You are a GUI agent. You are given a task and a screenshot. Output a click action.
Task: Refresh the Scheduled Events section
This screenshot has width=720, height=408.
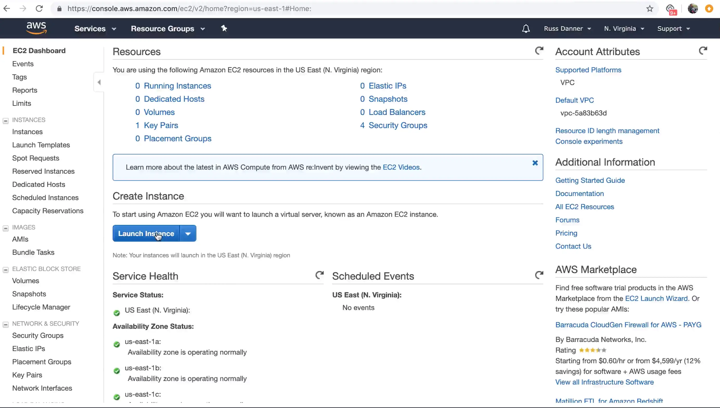539,275
